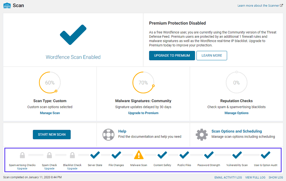
Task: Click the 70% Malware Signatures progress circle
Action: click(x=143, y=82)
